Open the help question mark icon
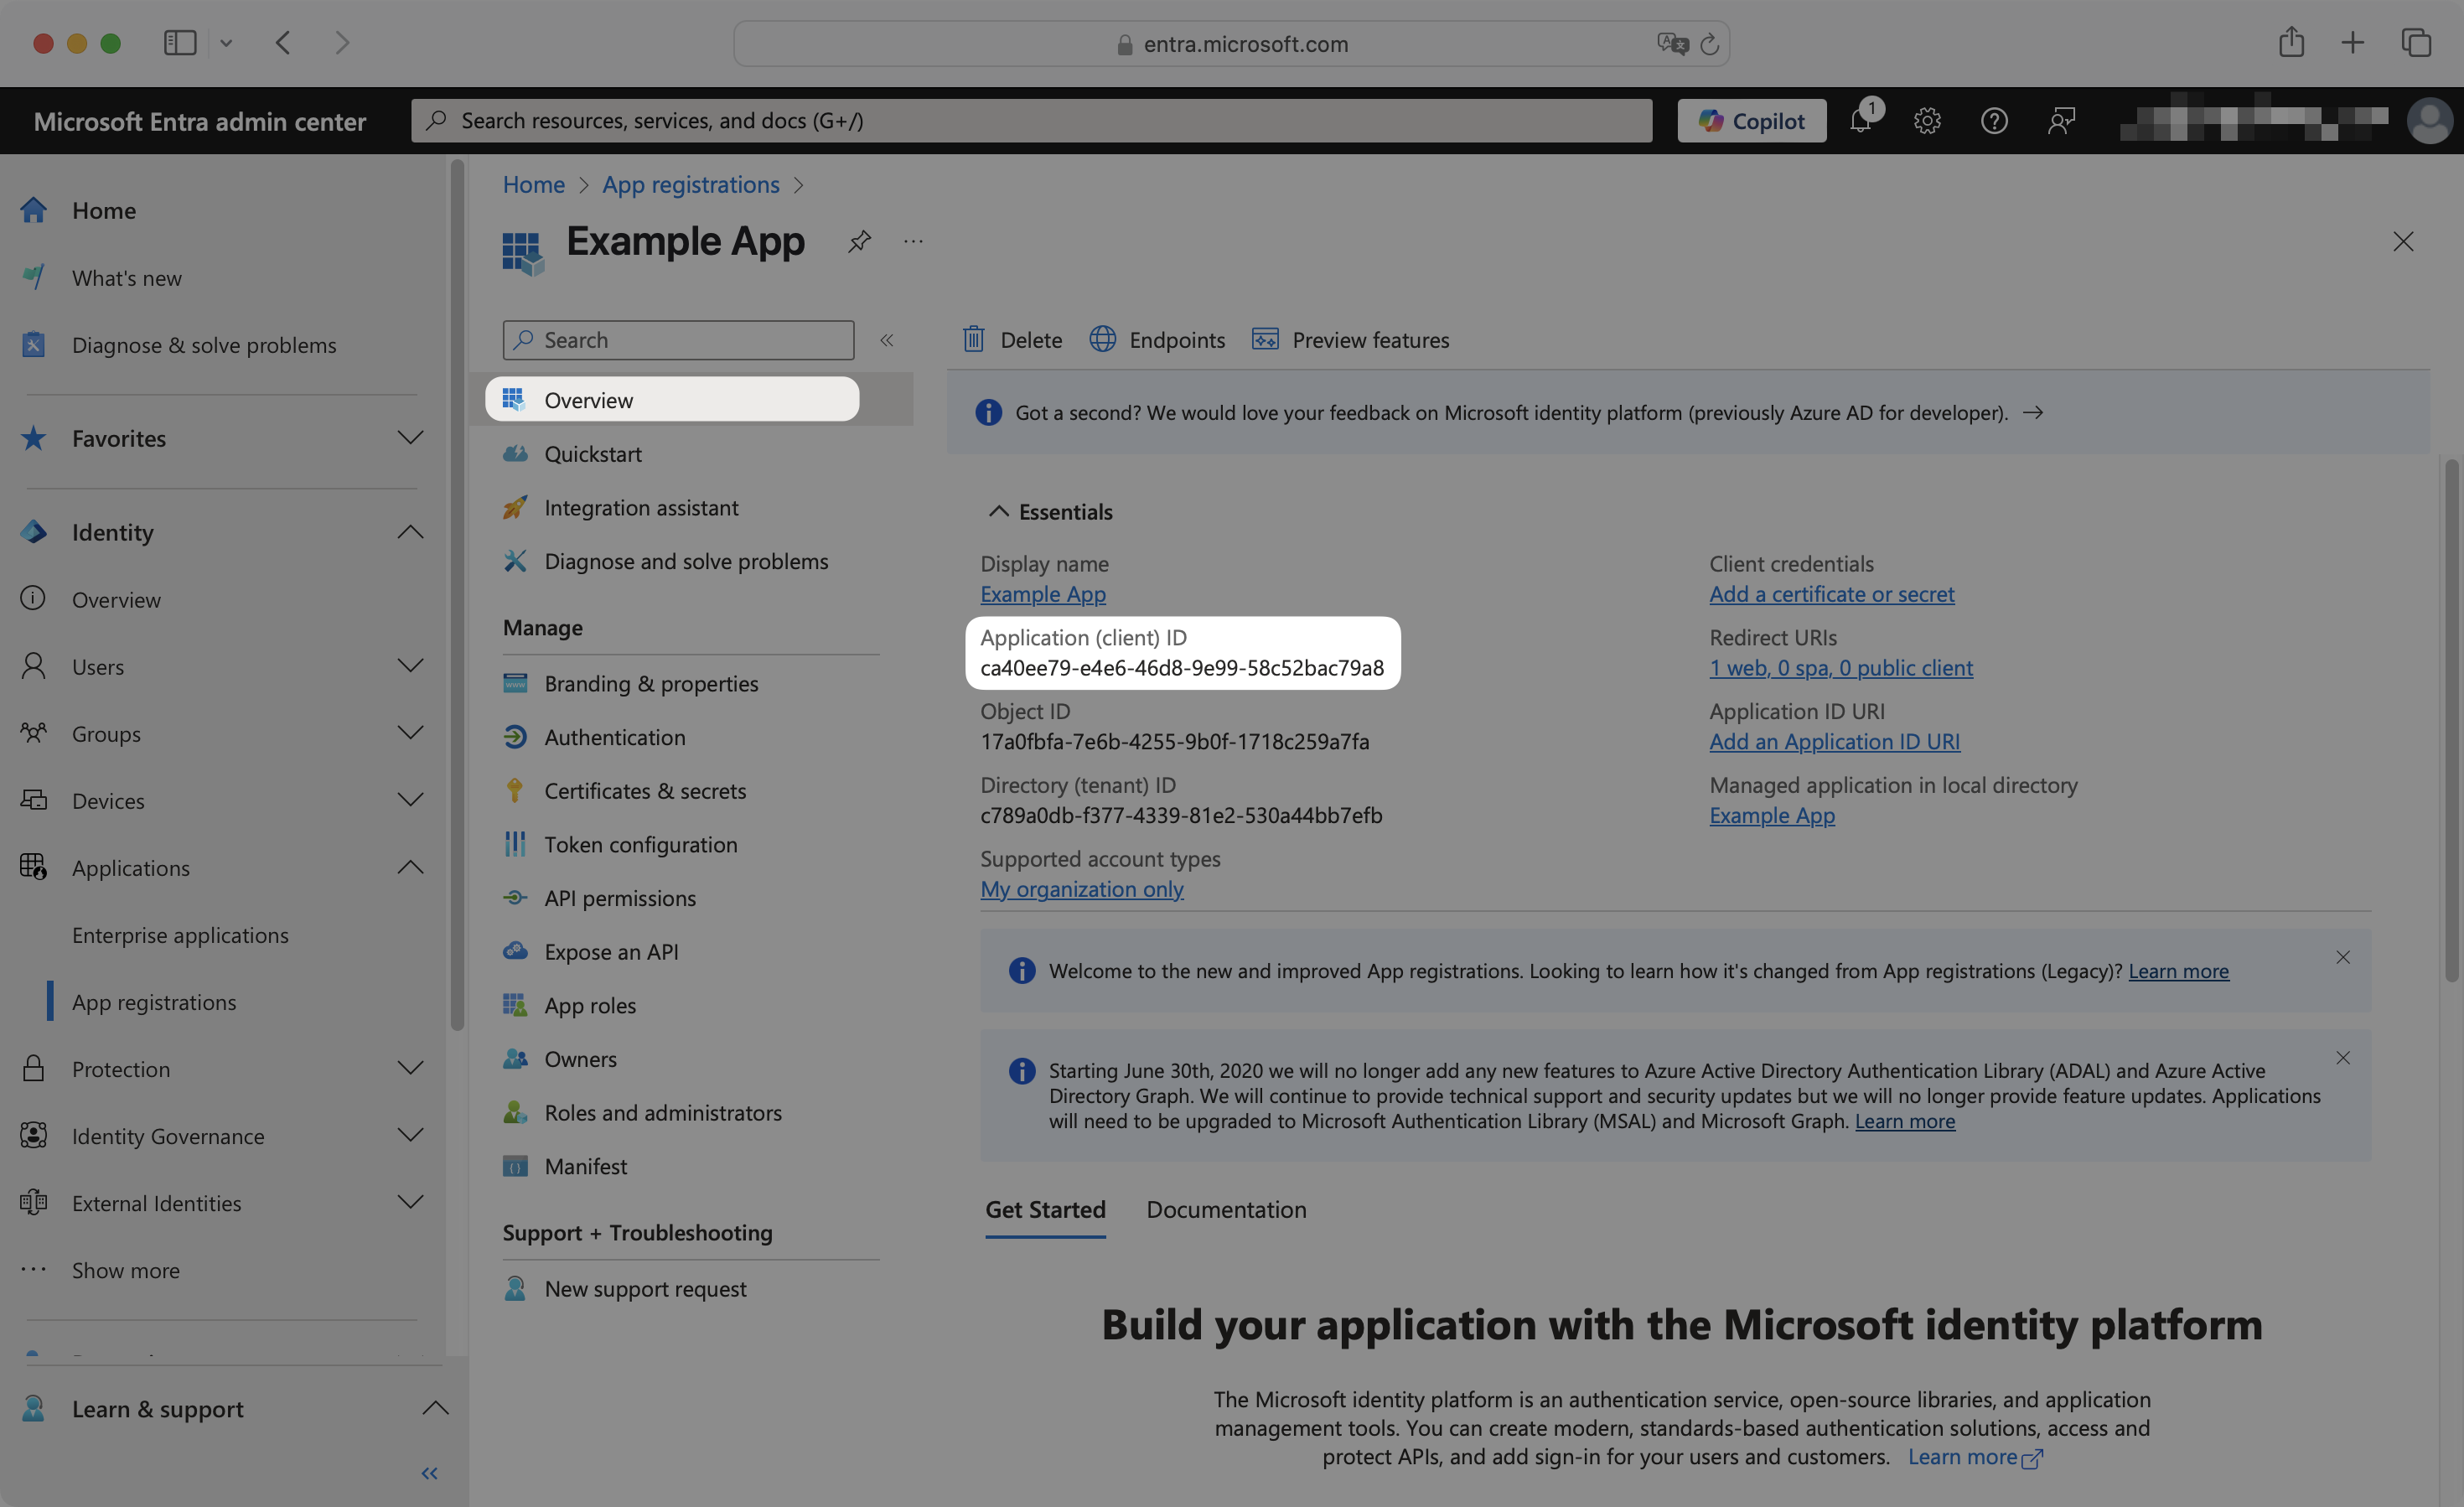This screenshot has height=1507, width=2464. (x=1993, y=120)
